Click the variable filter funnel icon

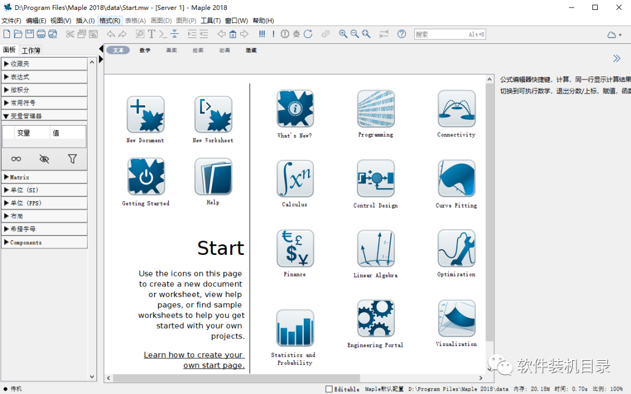click(72, 159)
